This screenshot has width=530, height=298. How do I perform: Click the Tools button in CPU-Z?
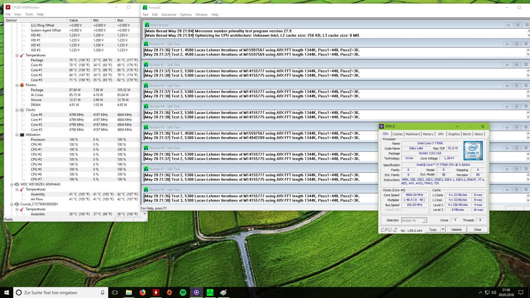433,229
